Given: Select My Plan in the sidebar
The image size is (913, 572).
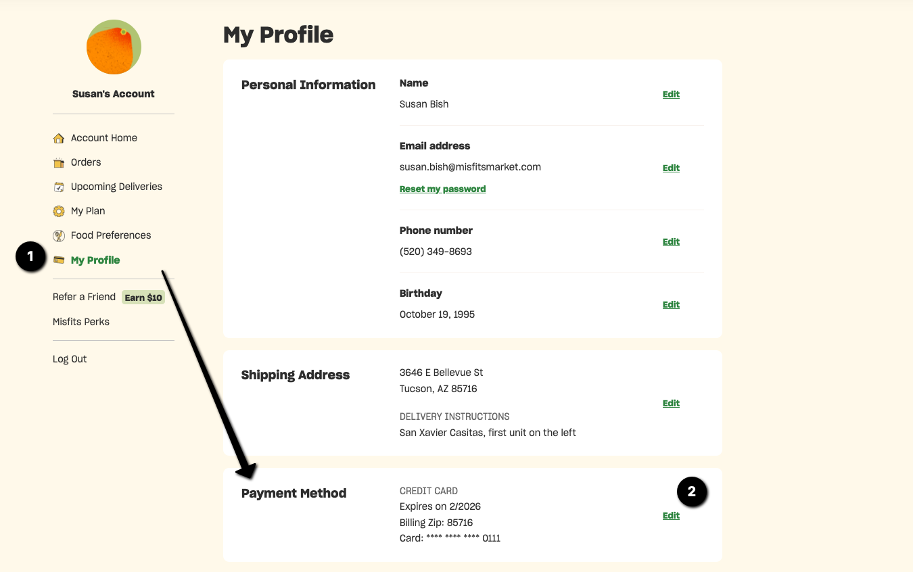Looking at the screenshot, I should point(88,211).
